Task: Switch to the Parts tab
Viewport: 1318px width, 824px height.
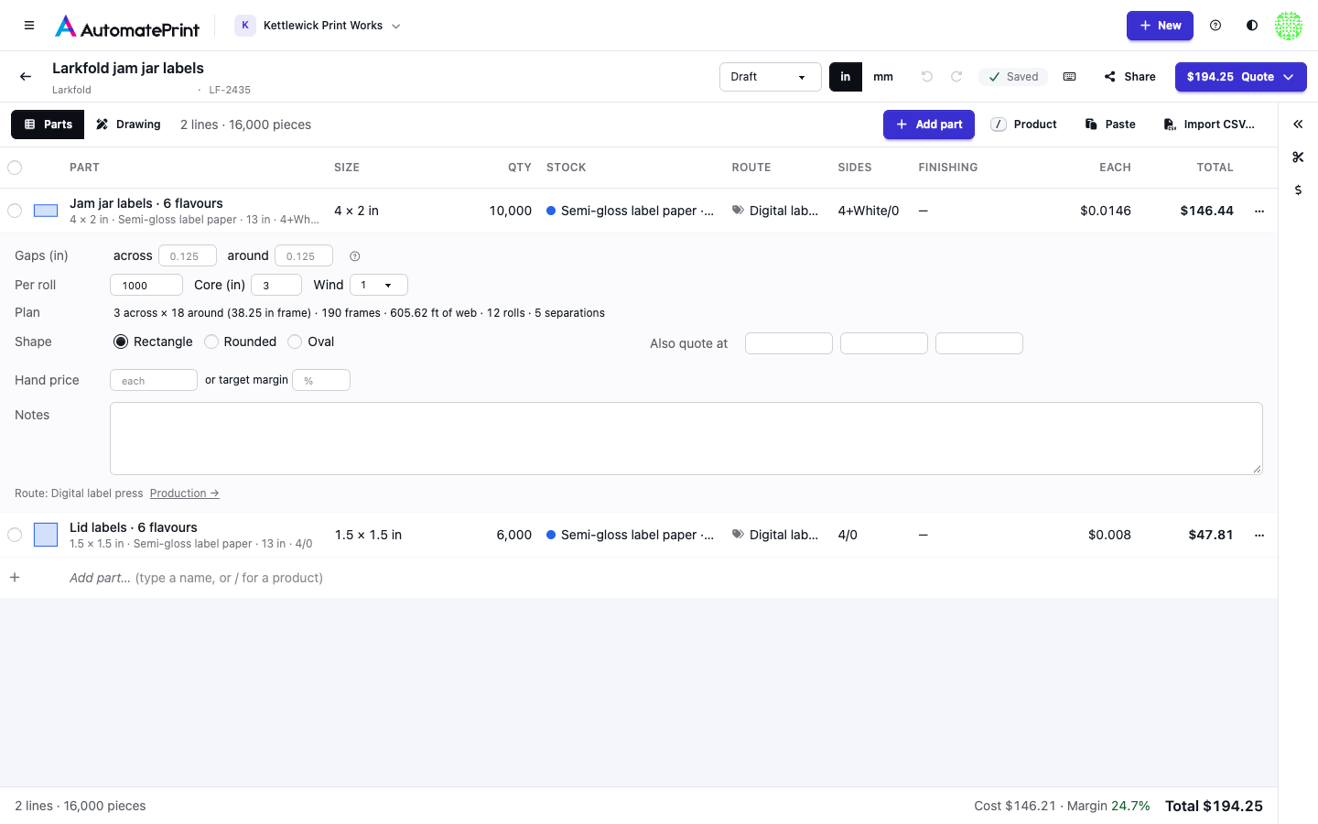Action: (x=48, y=125)
